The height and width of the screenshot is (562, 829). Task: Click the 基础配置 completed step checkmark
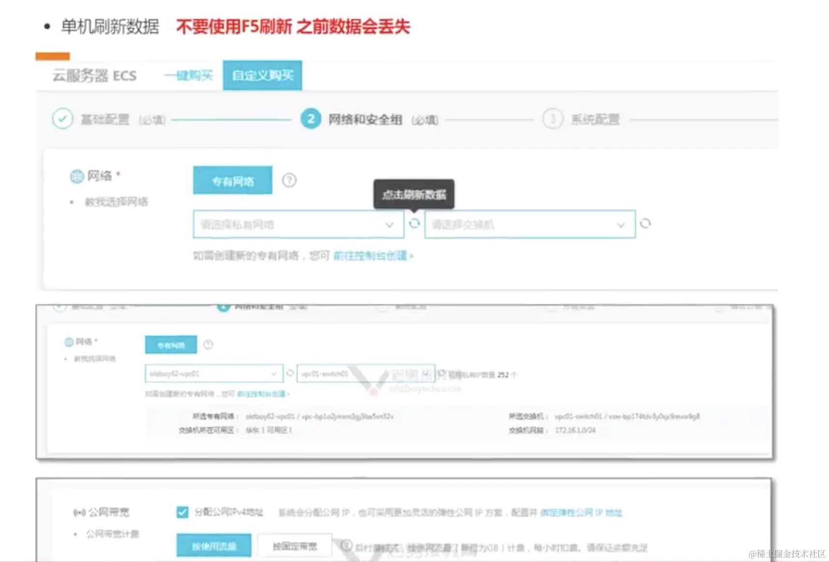click(63, 118)
